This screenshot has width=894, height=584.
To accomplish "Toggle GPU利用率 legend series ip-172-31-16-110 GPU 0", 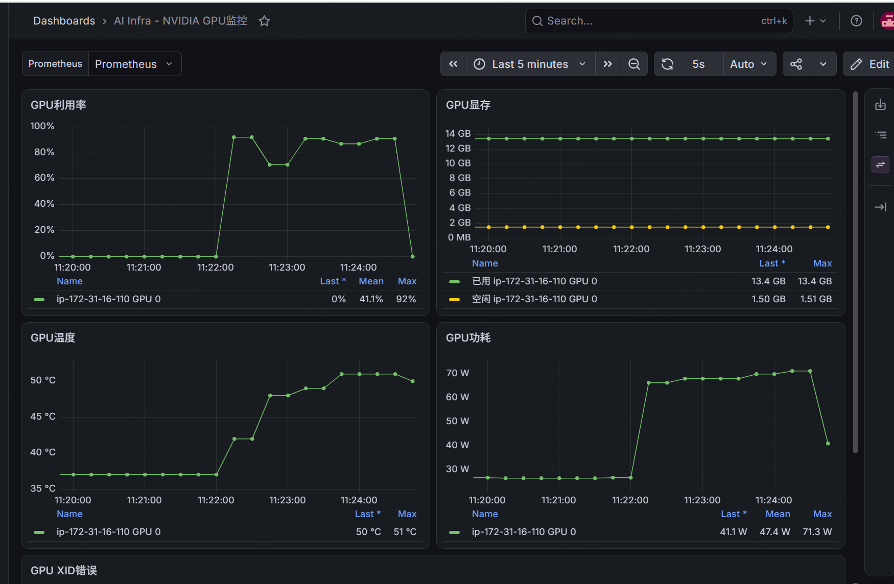I will click(x=108, y=299).
